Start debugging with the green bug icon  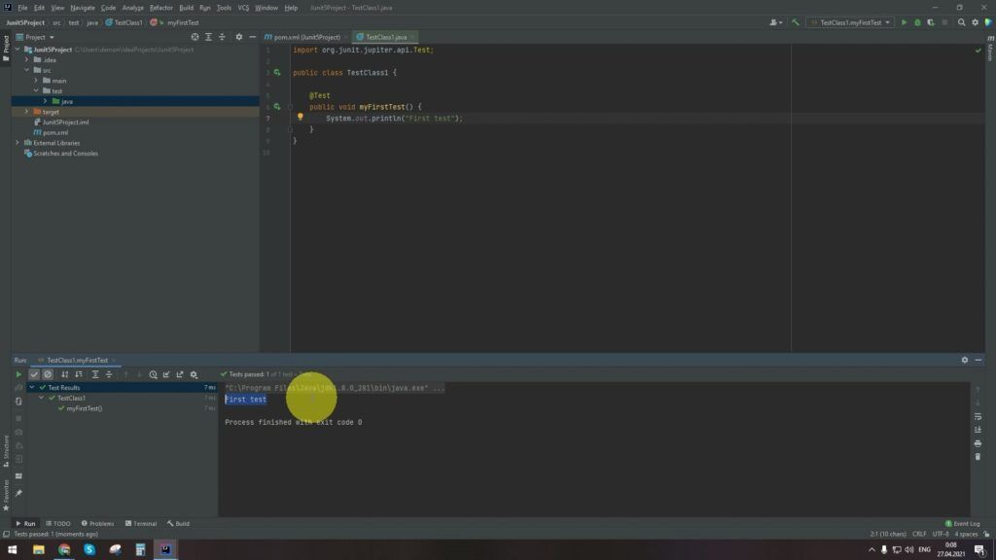click(916, 22)
